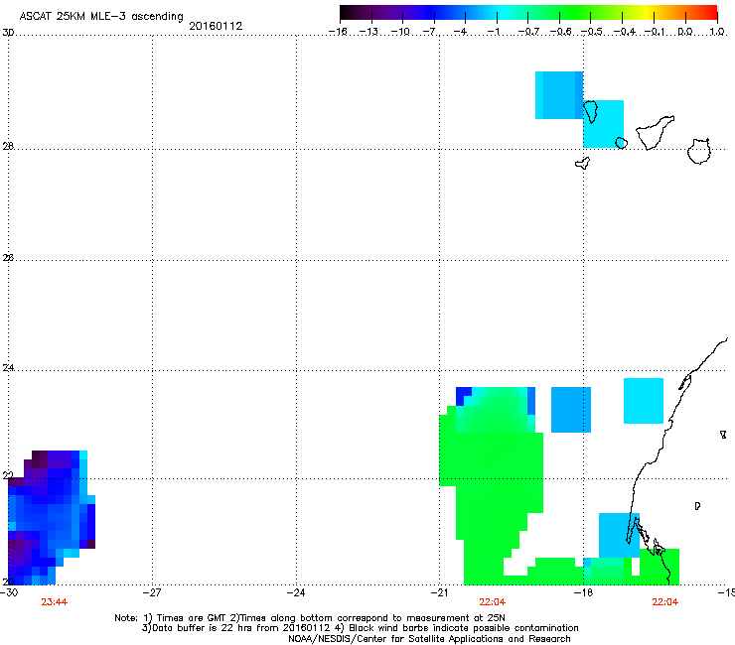The height and width of the screenshot is (645, 735).
Task: Click the -1 color bar label
Action: (493, 32)
